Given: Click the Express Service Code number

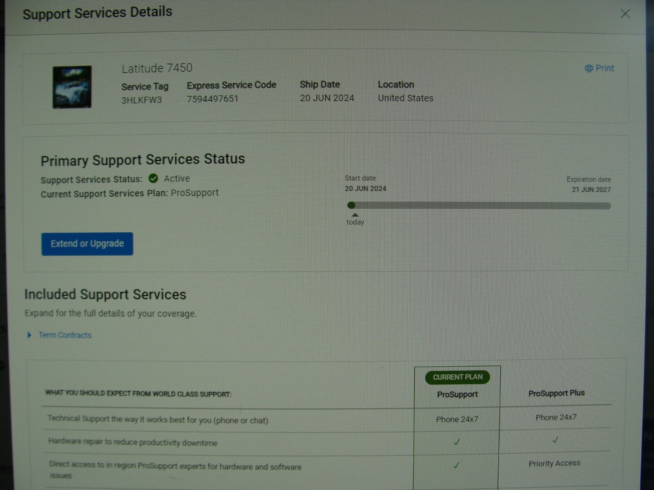Looking at the screenshot, I should pos(212,99).
